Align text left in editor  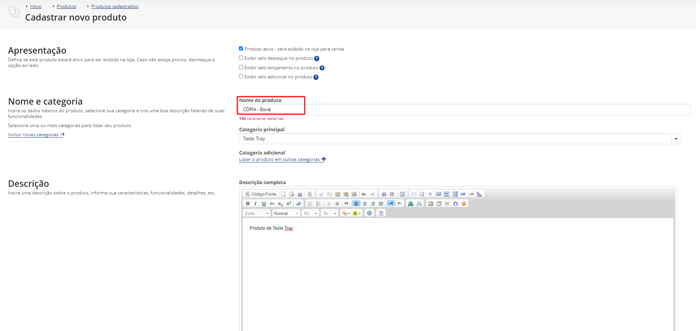click(x=356, y=204)
